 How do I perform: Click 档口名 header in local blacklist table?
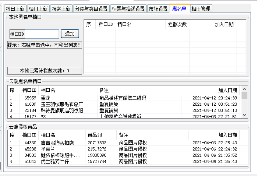point(141,25)
